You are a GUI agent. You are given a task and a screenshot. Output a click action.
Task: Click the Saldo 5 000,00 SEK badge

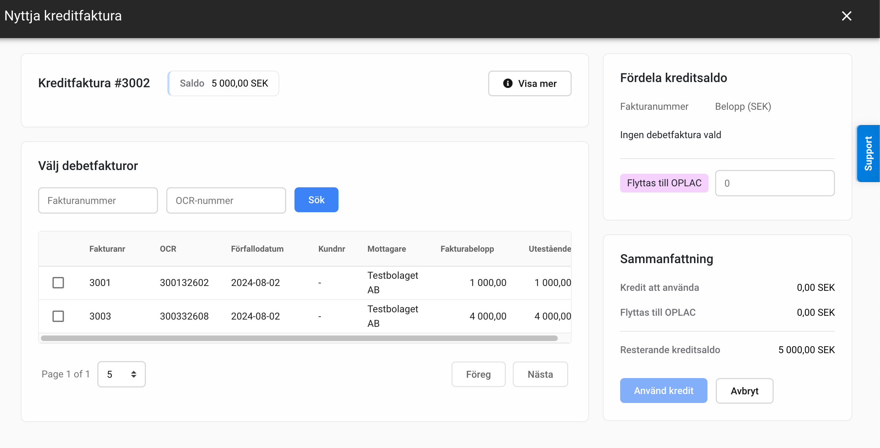pos(223,83)
